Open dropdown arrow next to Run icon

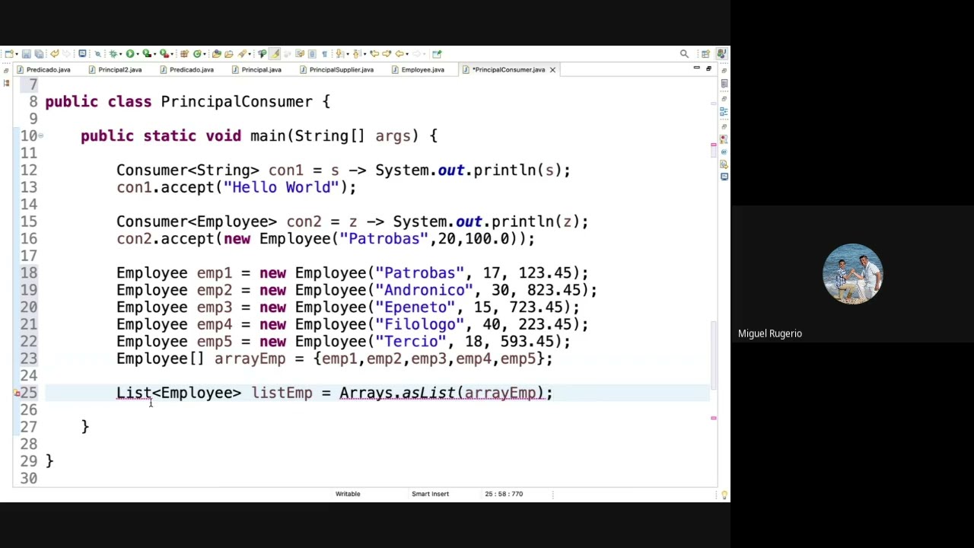pos(137,54)
